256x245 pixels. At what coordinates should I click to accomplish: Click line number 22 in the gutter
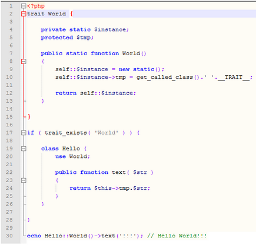[9, 172]
